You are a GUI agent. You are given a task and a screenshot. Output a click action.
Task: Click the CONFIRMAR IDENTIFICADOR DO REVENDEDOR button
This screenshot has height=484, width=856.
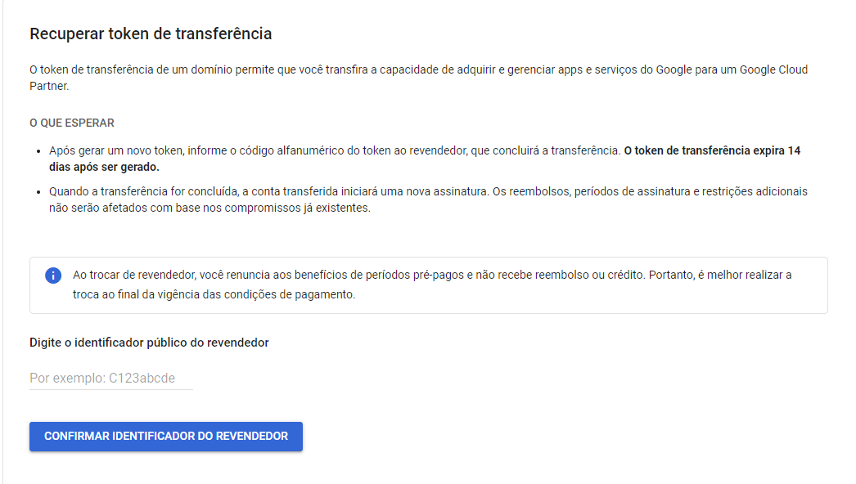[166, 437]
